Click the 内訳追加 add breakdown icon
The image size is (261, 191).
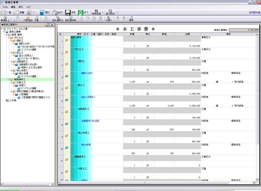[28, 19]
